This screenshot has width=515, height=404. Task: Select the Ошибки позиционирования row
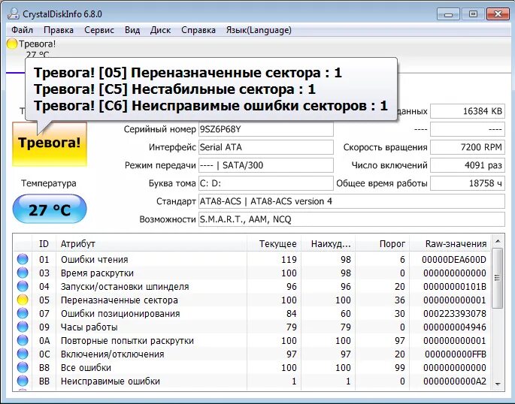(253, 313)
